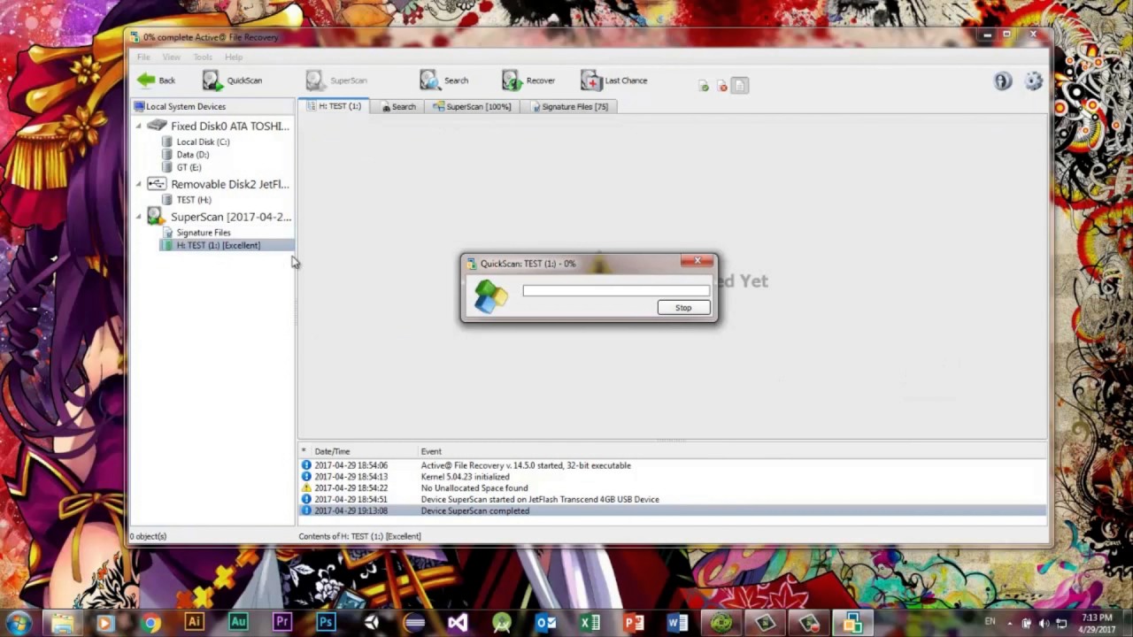Select the 'No Unallocated Space found' log entry
The image size is (1133, 637).
(672, 488)
